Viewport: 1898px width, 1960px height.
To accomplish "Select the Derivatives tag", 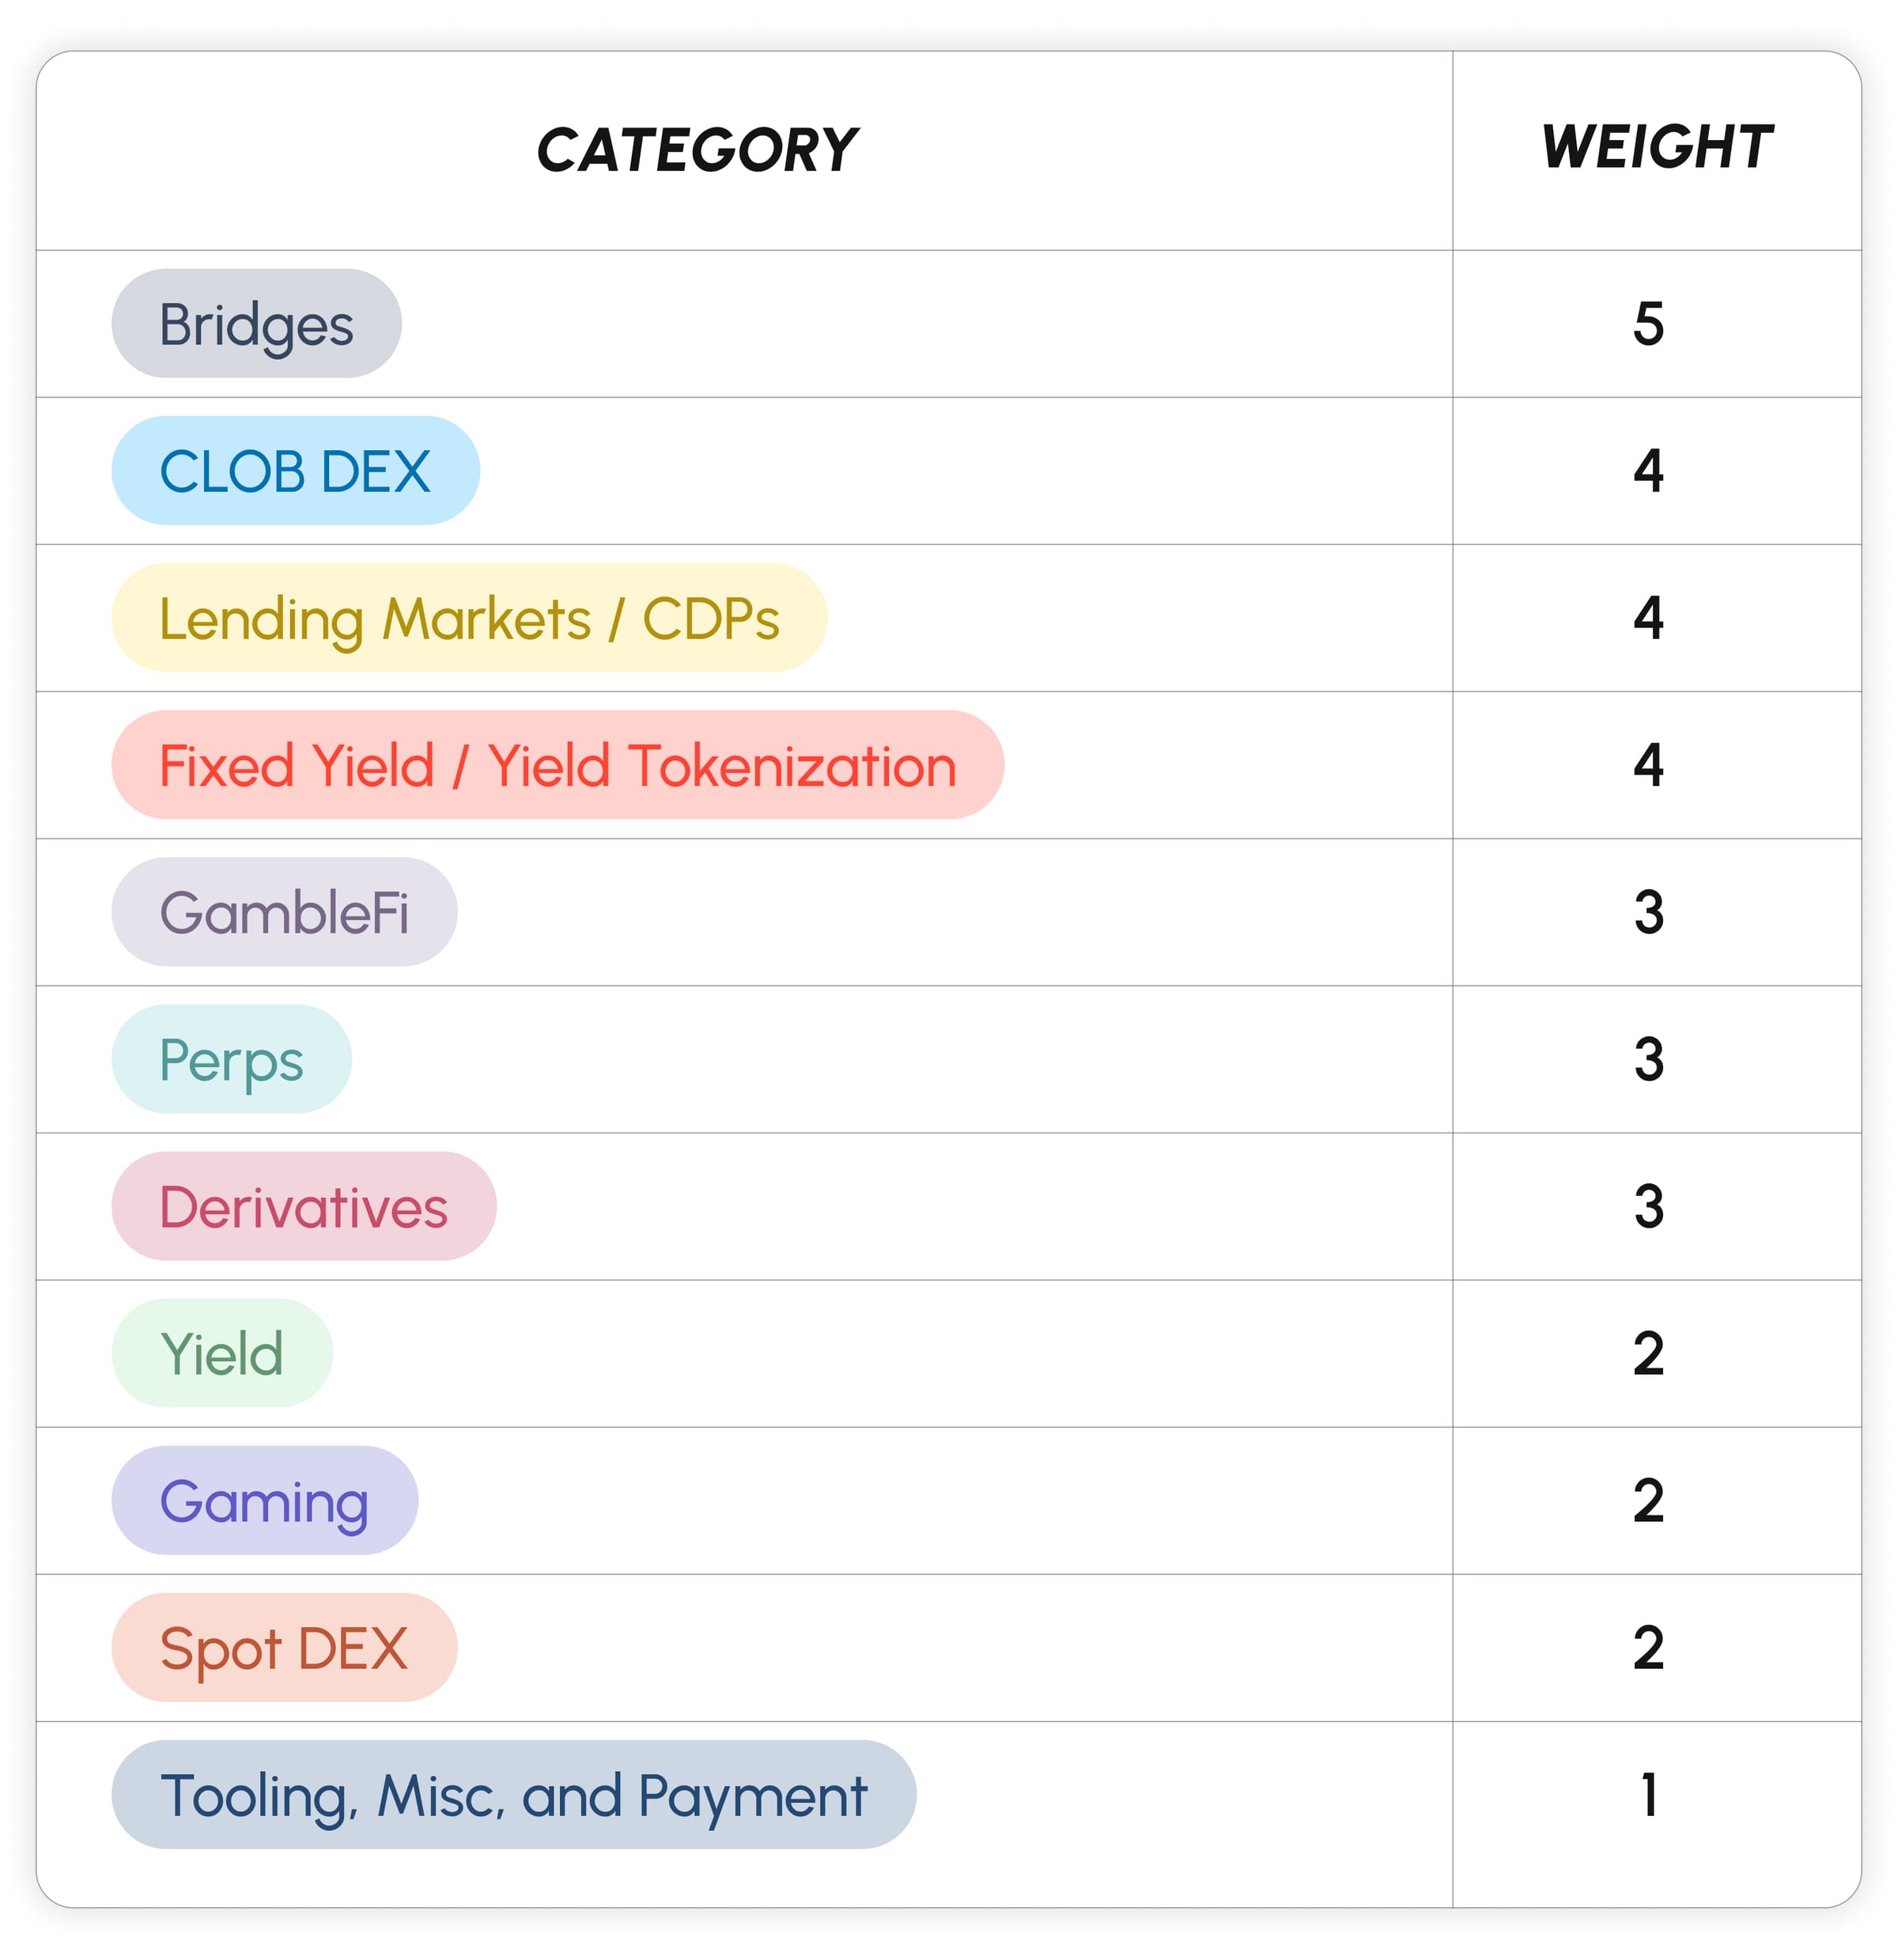I will click(303, 1206).
